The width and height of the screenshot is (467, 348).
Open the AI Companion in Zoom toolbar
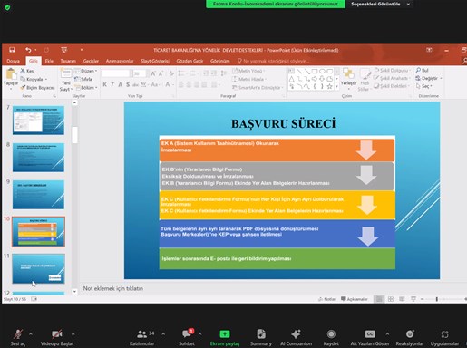coord(296,334)
